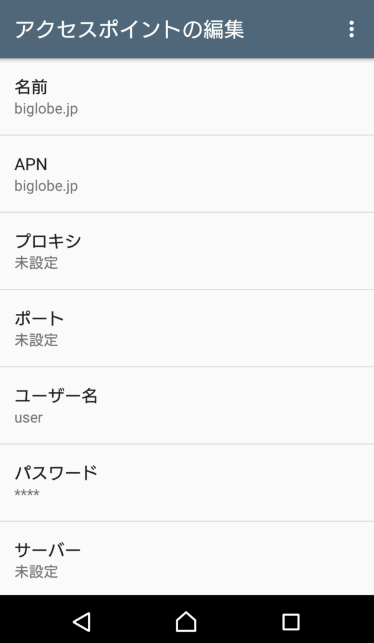This screenshot has height=643, width=374.
Task: Click 未設定 value under プロキシ
Action: (x=36, y=263)
